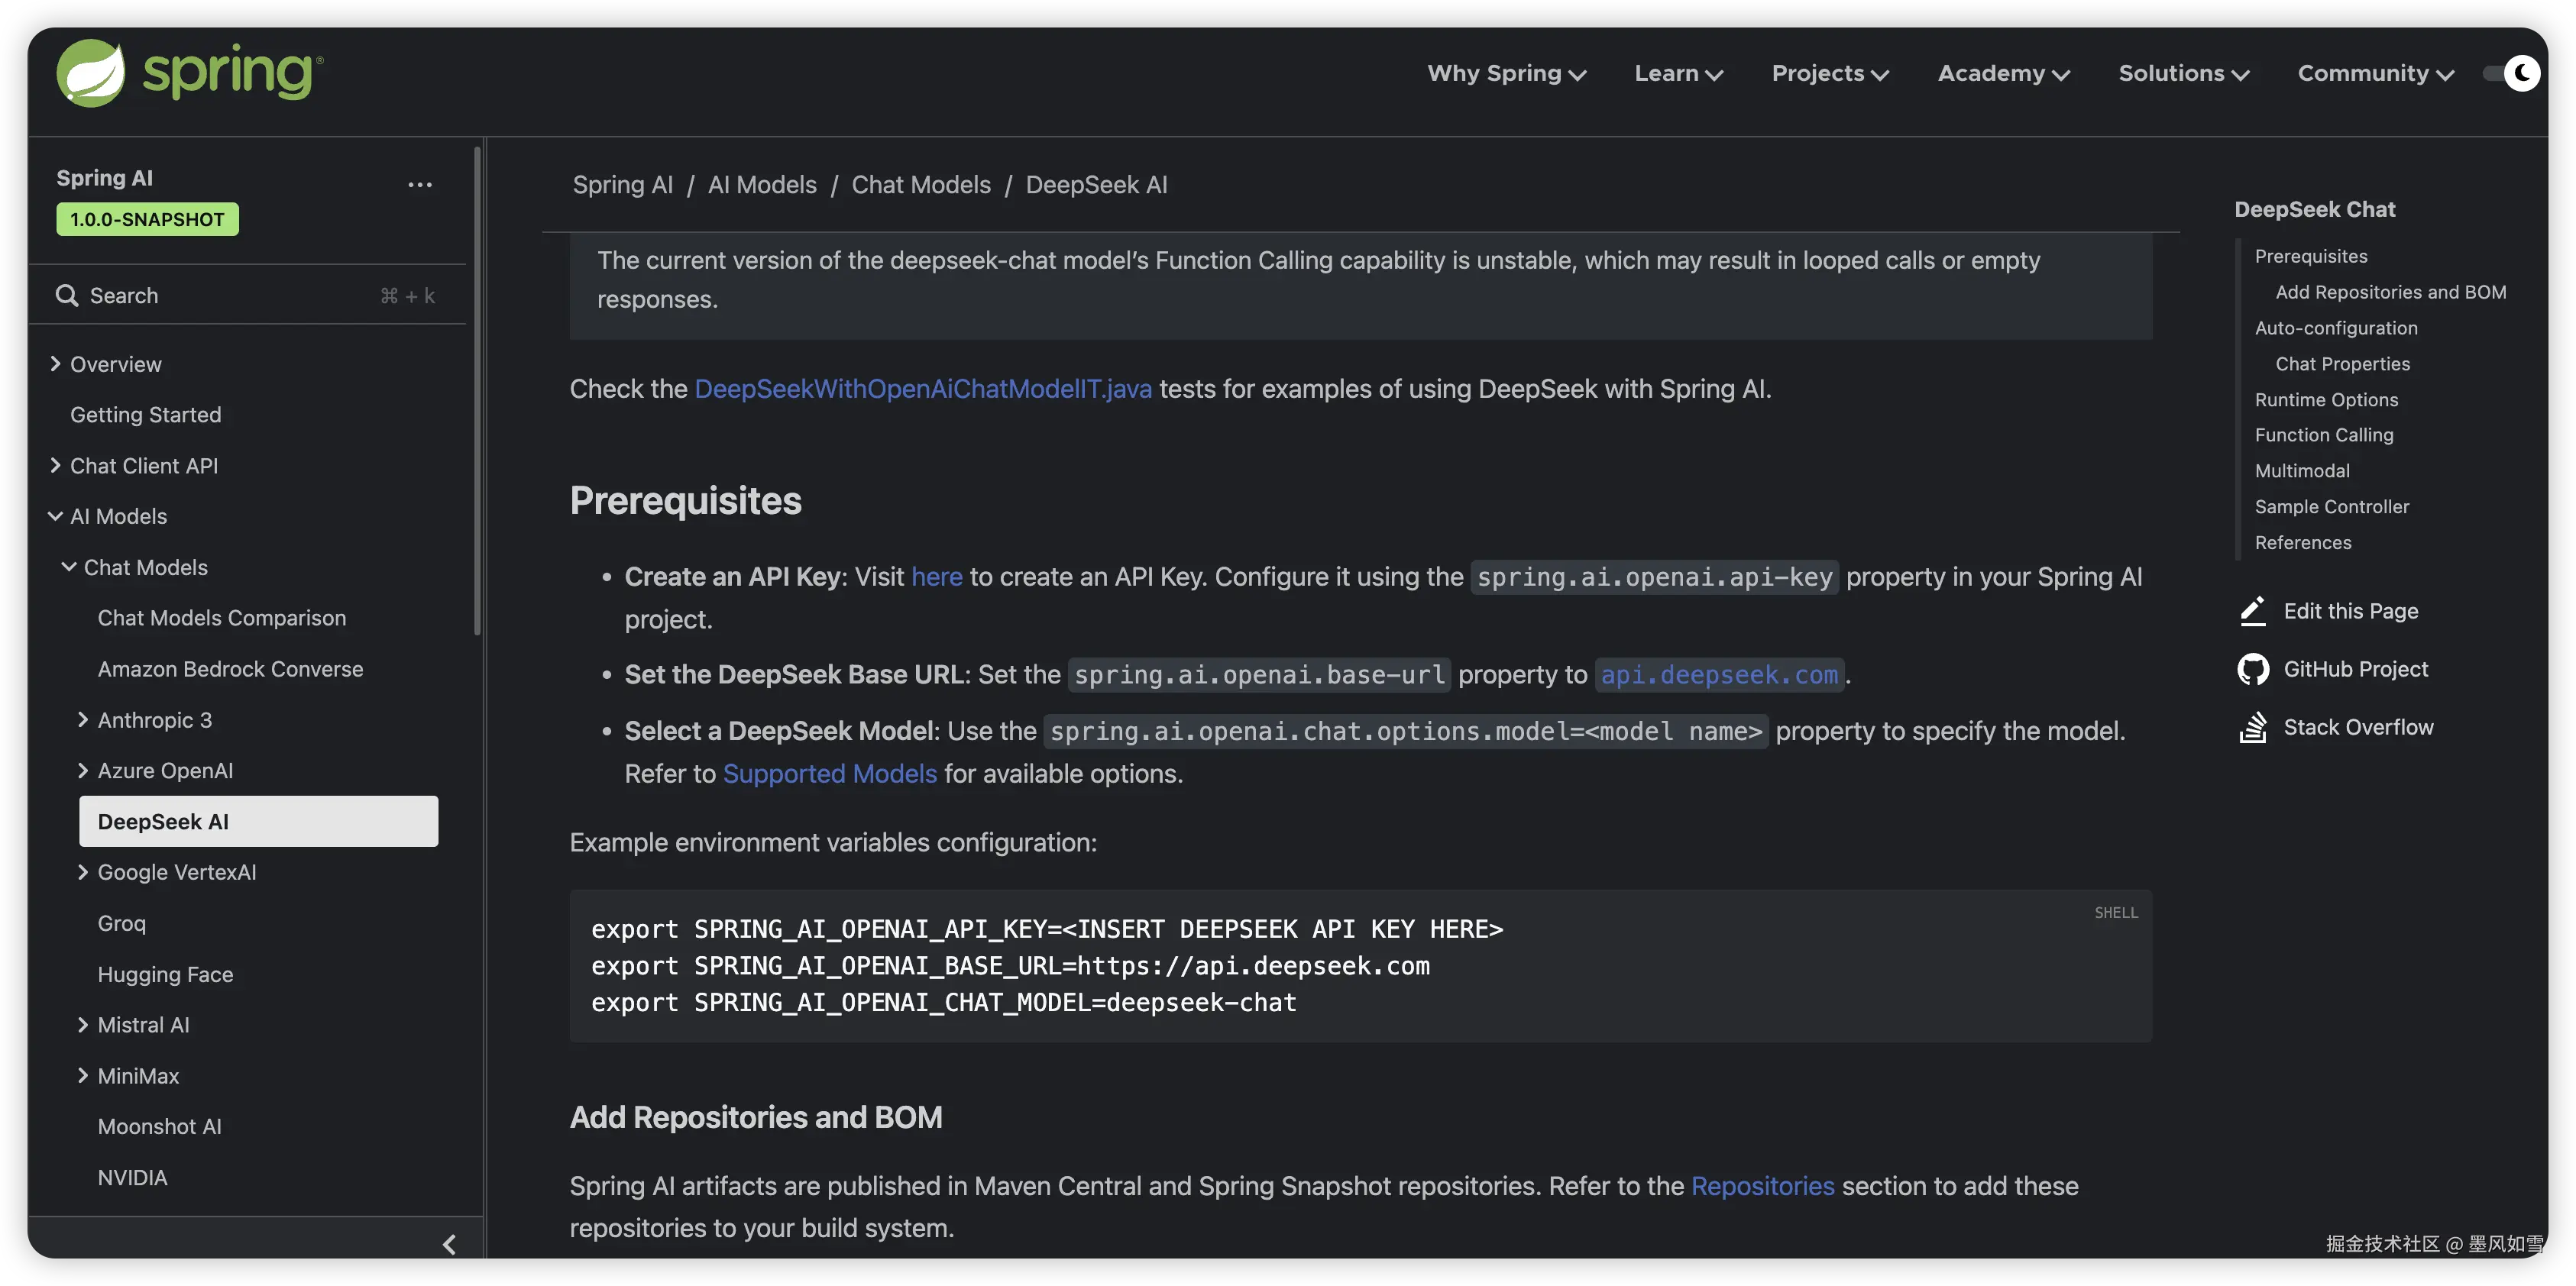
Task: Open the DeepSeekWithOpenAiChatModelIT.java link
Action: (922, 389)
